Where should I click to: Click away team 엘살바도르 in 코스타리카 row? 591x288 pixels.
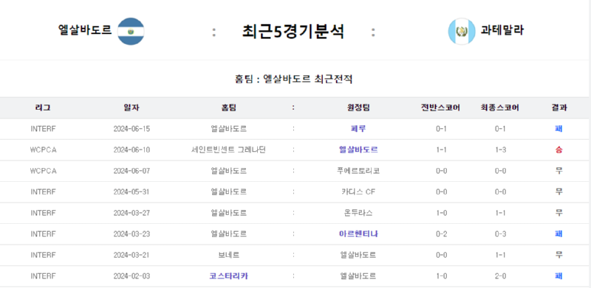358,276
